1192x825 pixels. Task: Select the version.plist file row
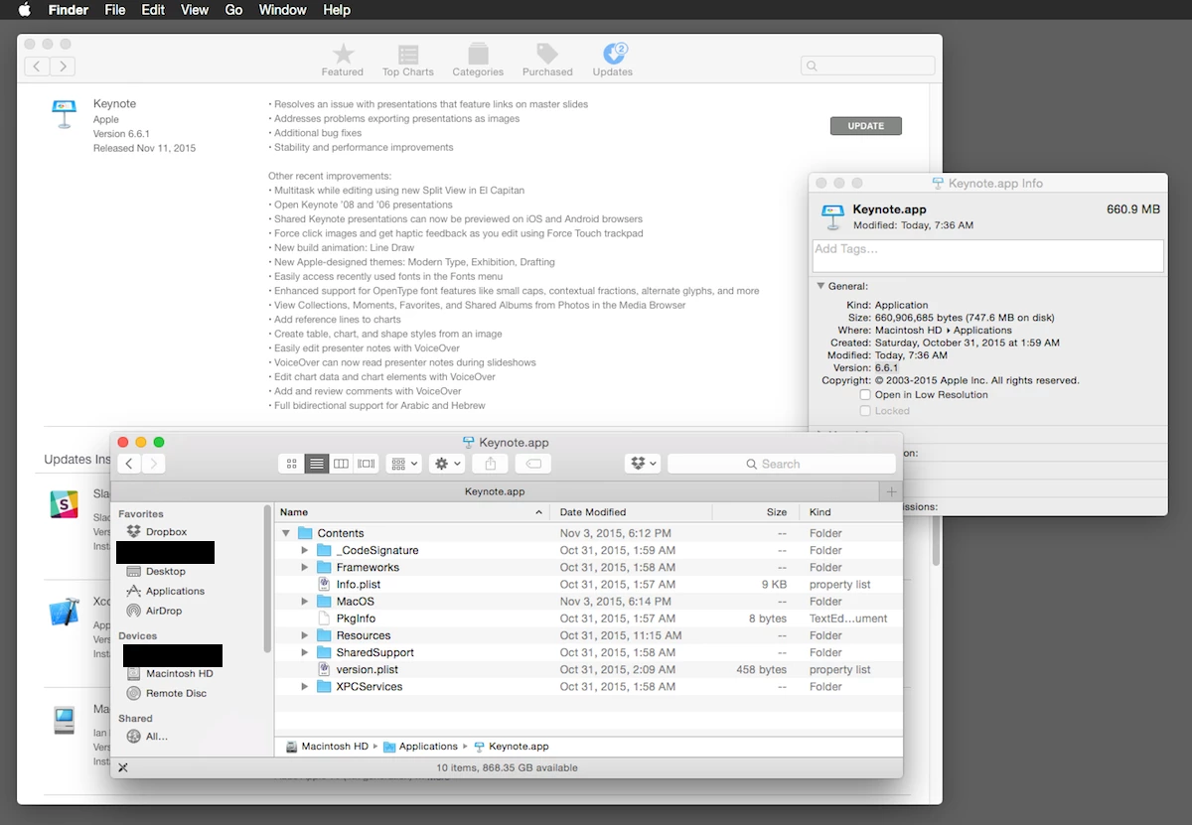pyautogui.click(x=588, y=669)
